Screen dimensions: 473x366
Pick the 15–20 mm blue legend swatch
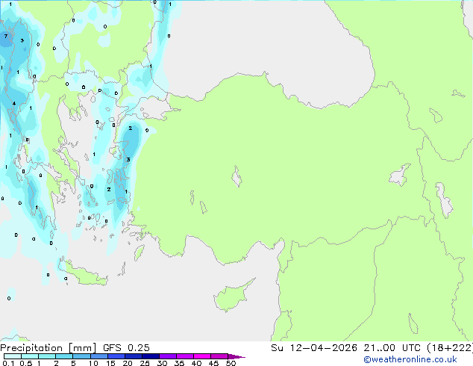(116, 356)
